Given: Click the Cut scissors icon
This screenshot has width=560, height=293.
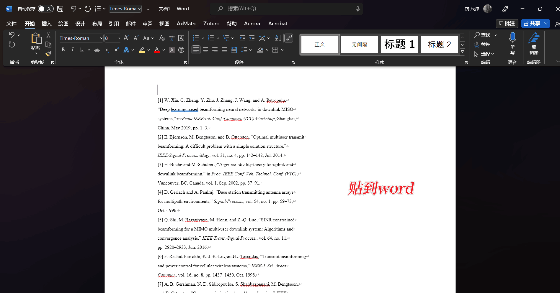Looking at the screenshot, I should click(48, 35).
